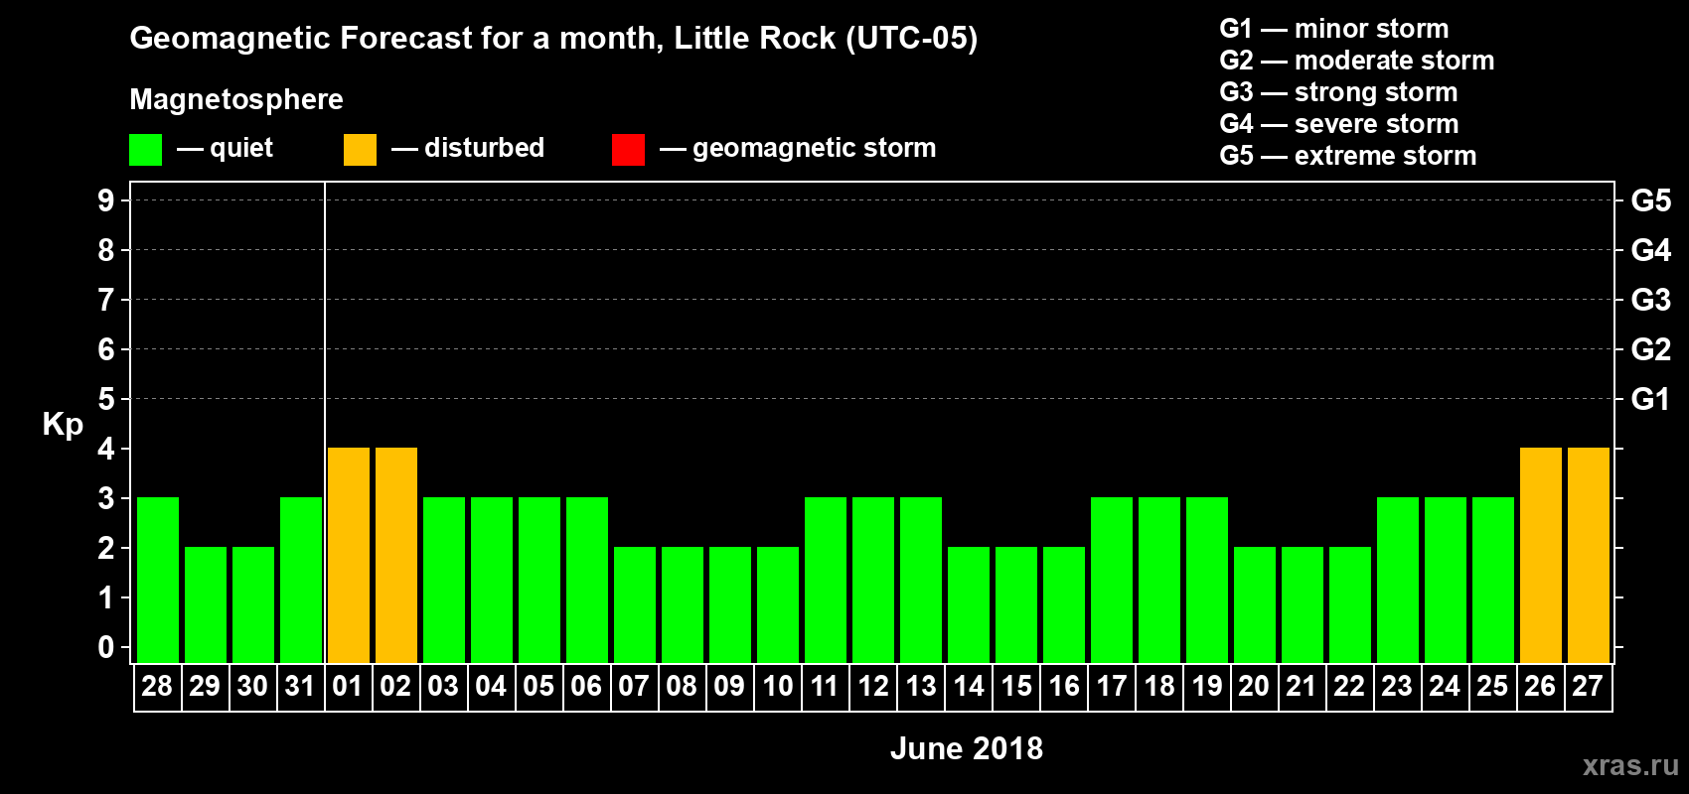1689x794 pixels.
Task: Click the G5 label on right axis
Action: point(1651,200)
